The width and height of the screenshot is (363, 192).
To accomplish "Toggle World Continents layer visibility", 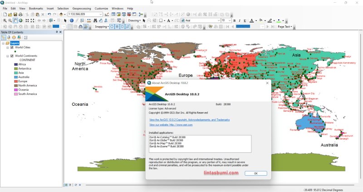I will [x=12, y=56].
